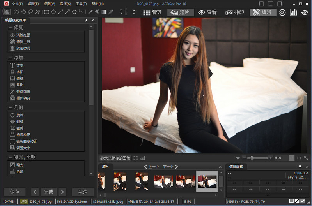The width and height of the screenshot is (312, 206).
Task: Switch to the 管理 mode tab
Action: (152, 12)
